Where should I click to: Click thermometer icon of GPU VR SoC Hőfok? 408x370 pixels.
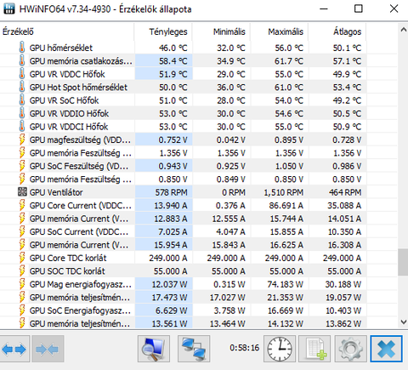[22, 100]
